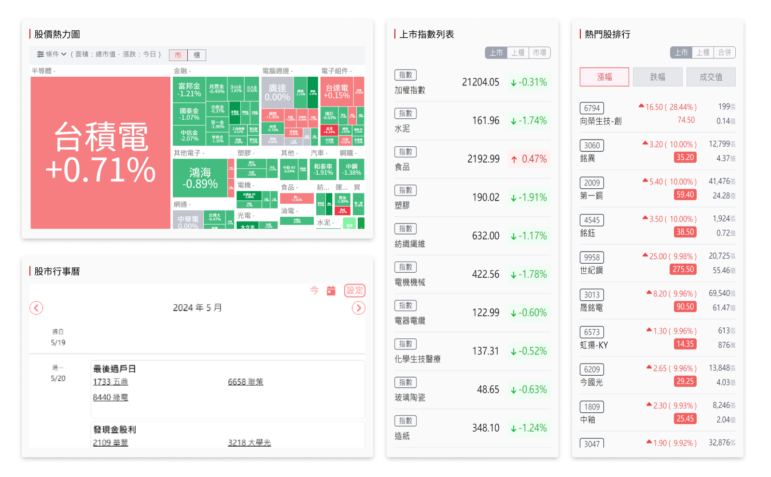Open the 設定 calendar settings button

(355, 290)
